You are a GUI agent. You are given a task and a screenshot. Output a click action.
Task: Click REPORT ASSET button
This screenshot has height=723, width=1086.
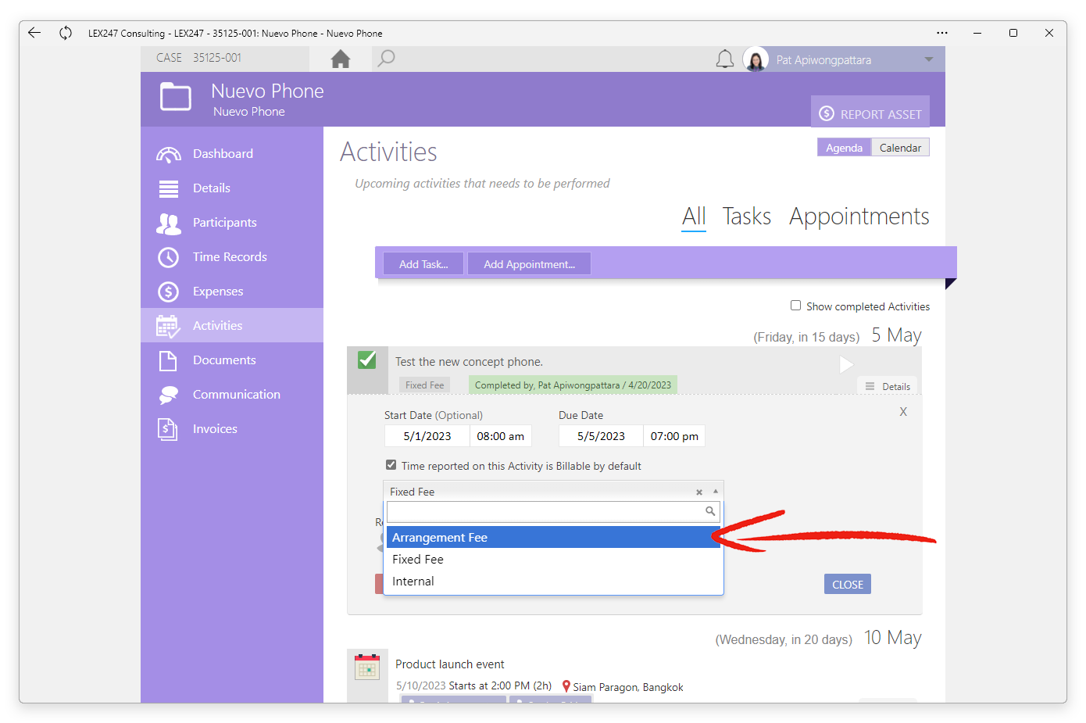pyautogui.click(x=870, y=113)
